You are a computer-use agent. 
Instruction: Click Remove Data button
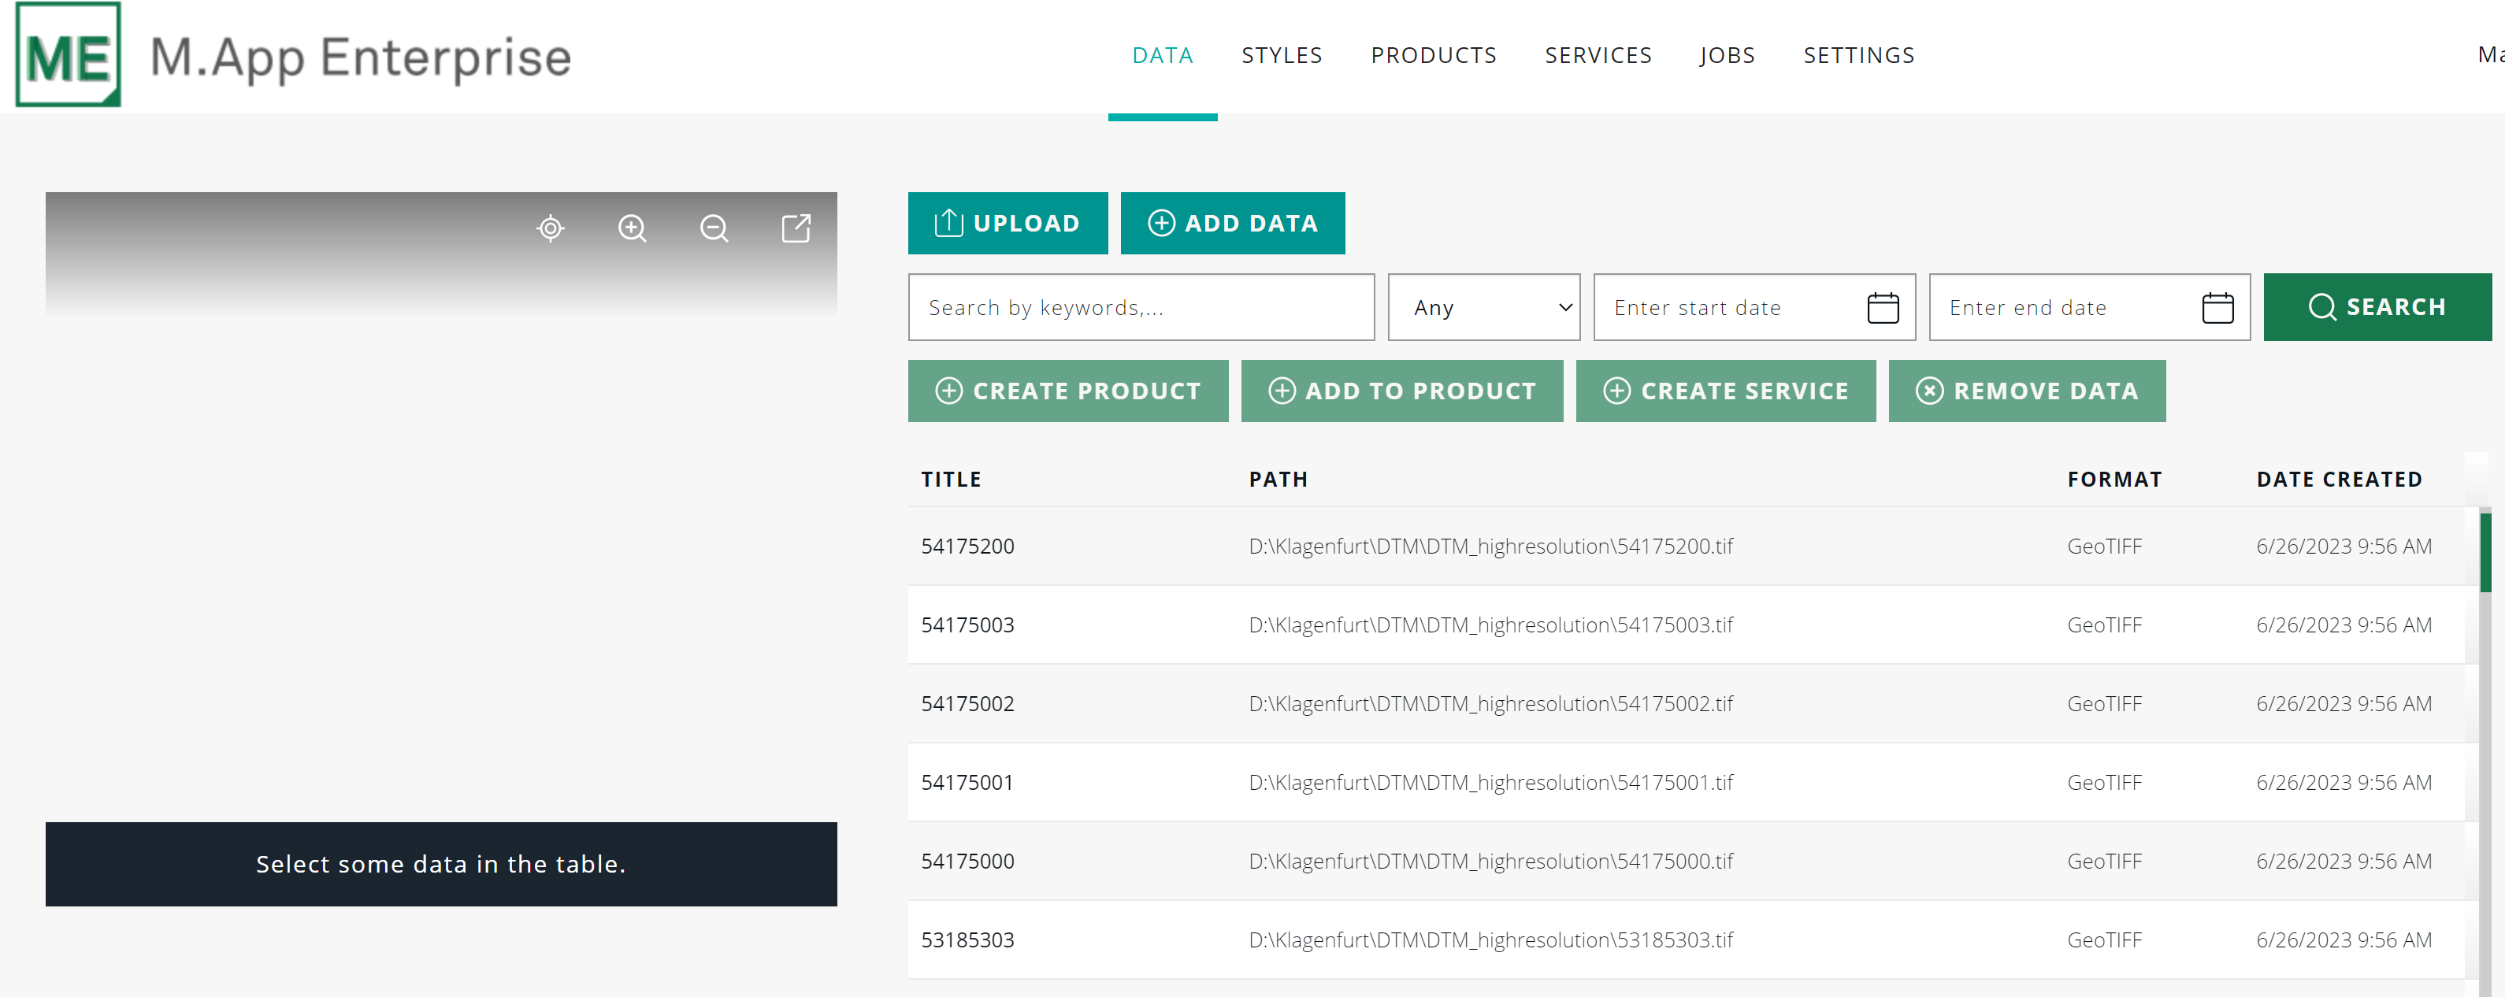click(x=2027, y=391)
